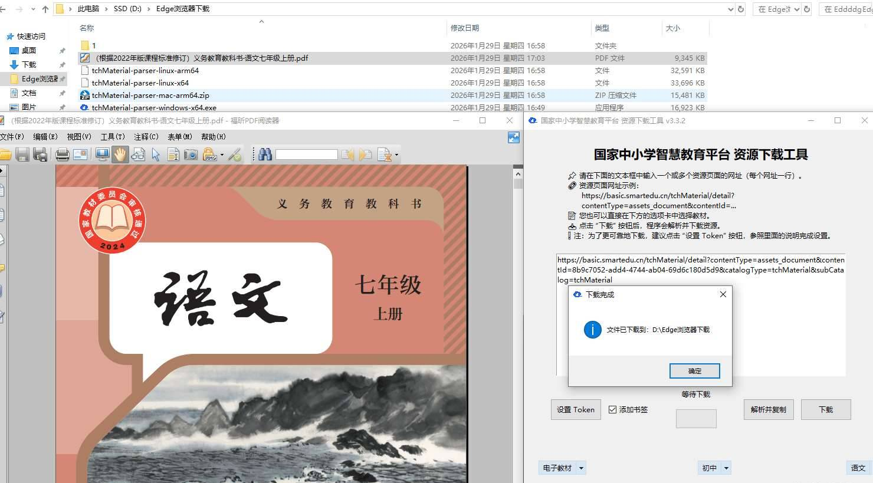873x483 pixels.
Task: Select tchMaterial-parser-mac-arm64.zip file
Action: click(x=150, y=95)
